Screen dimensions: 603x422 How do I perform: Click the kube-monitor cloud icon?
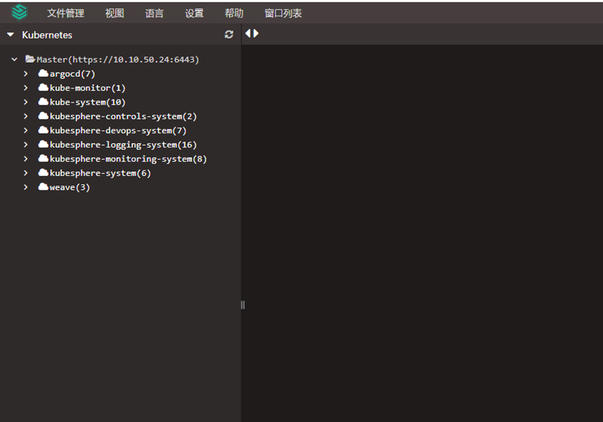tap(43, 87)
